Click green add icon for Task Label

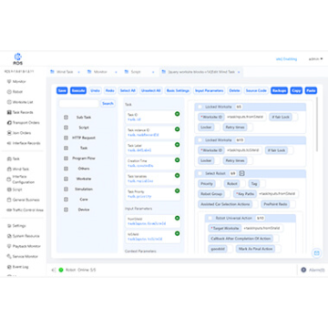tap(177, 145)
